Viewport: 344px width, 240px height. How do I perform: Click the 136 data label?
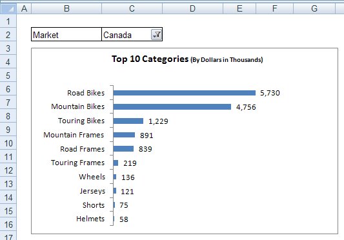128,177
